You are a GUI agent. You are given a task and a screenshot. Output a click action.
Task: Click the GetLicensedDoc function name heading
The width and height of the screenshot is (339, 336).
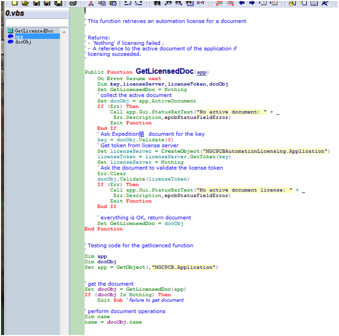[164, 71]
